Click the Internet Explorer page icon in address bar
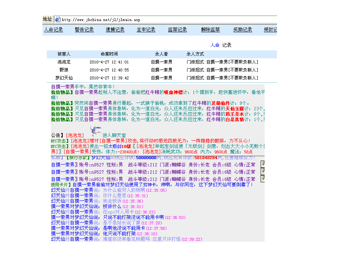 coord(58,20)
